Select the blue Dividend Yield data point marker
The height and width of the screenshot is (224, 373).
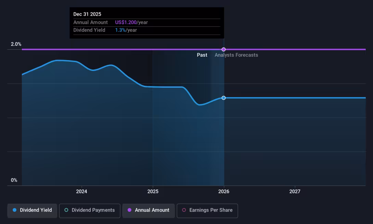(x=223, y=98)
